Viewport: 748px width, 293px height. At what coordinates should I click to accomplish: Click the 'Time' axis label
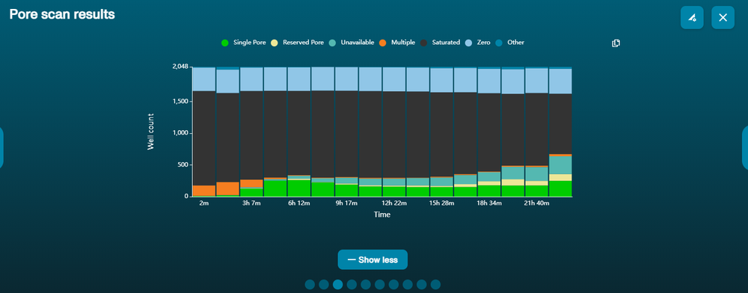(382, 215)
